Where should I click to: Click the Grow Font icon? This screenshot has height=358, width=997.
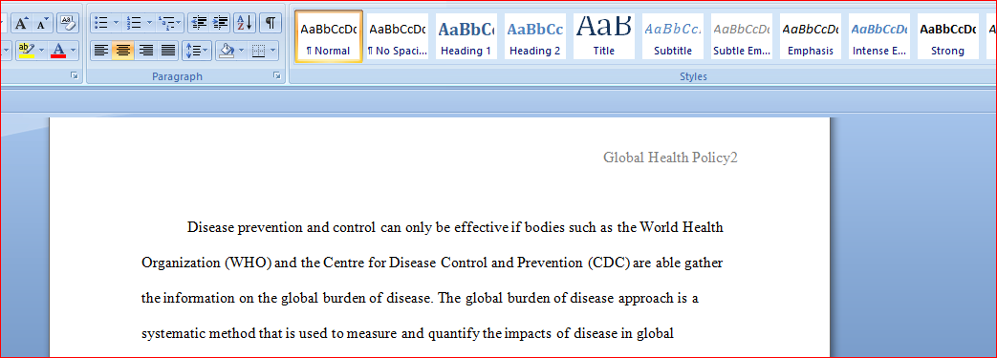click(21, 24)
